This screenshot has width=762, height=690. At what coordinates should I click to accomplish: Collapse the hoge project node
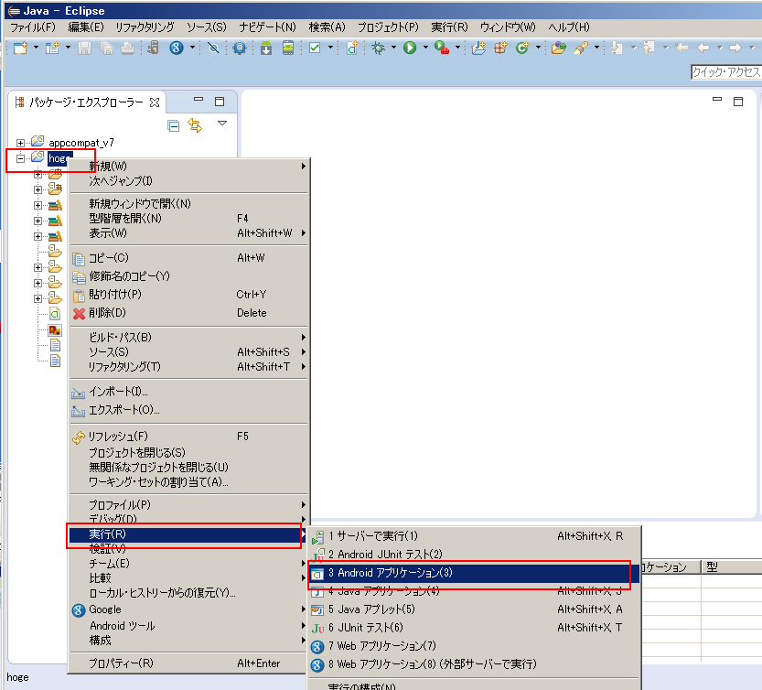20,158
